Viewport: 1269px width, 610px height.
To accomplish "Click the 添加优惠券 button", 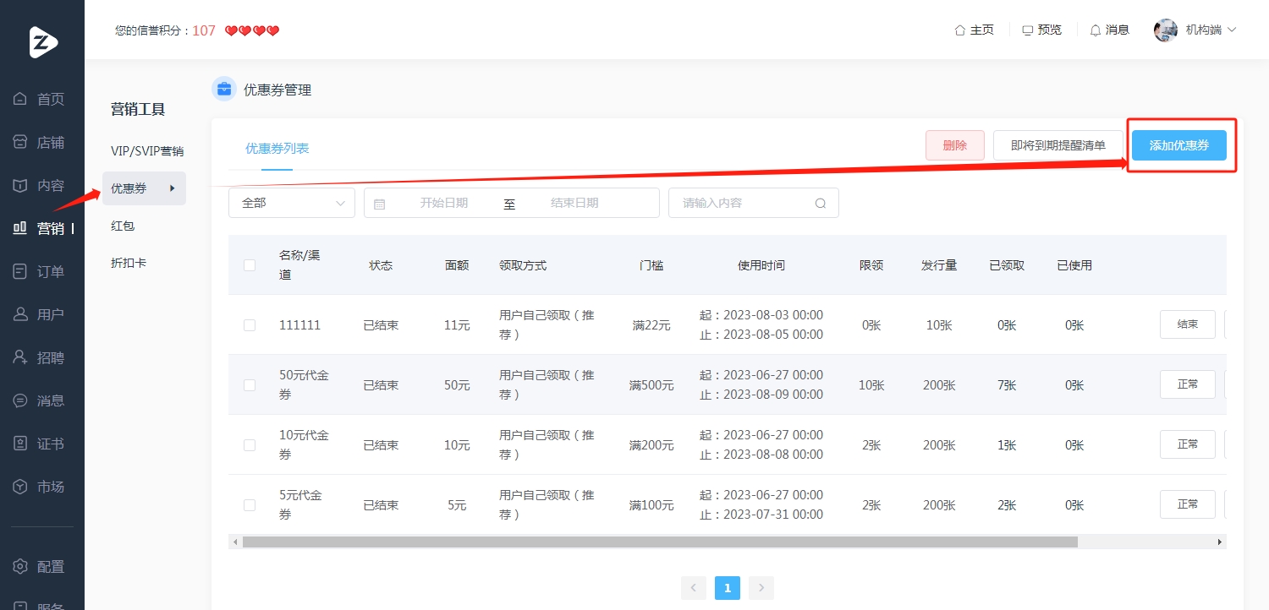I will click(1179, 145).
